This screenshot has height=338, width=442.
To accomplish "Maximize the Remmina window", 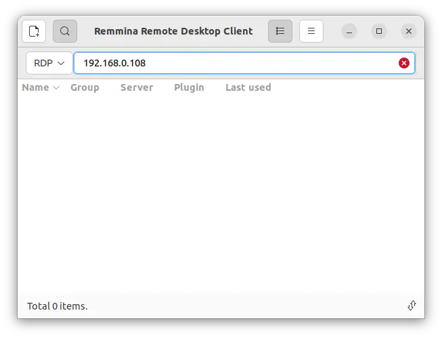I will [379, 31].
